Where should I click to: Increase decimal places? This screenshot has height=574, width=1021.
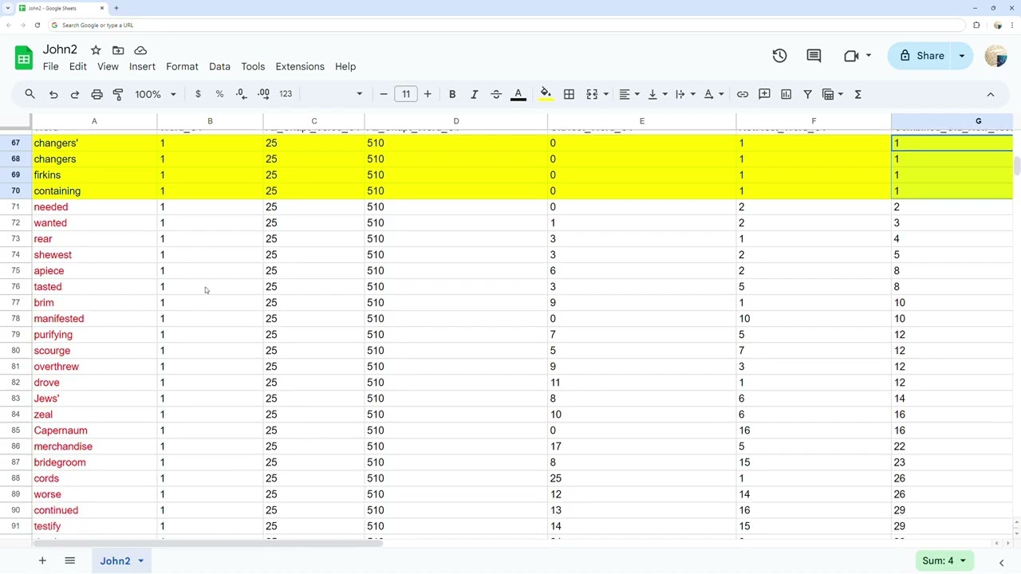tap(263, 94)
